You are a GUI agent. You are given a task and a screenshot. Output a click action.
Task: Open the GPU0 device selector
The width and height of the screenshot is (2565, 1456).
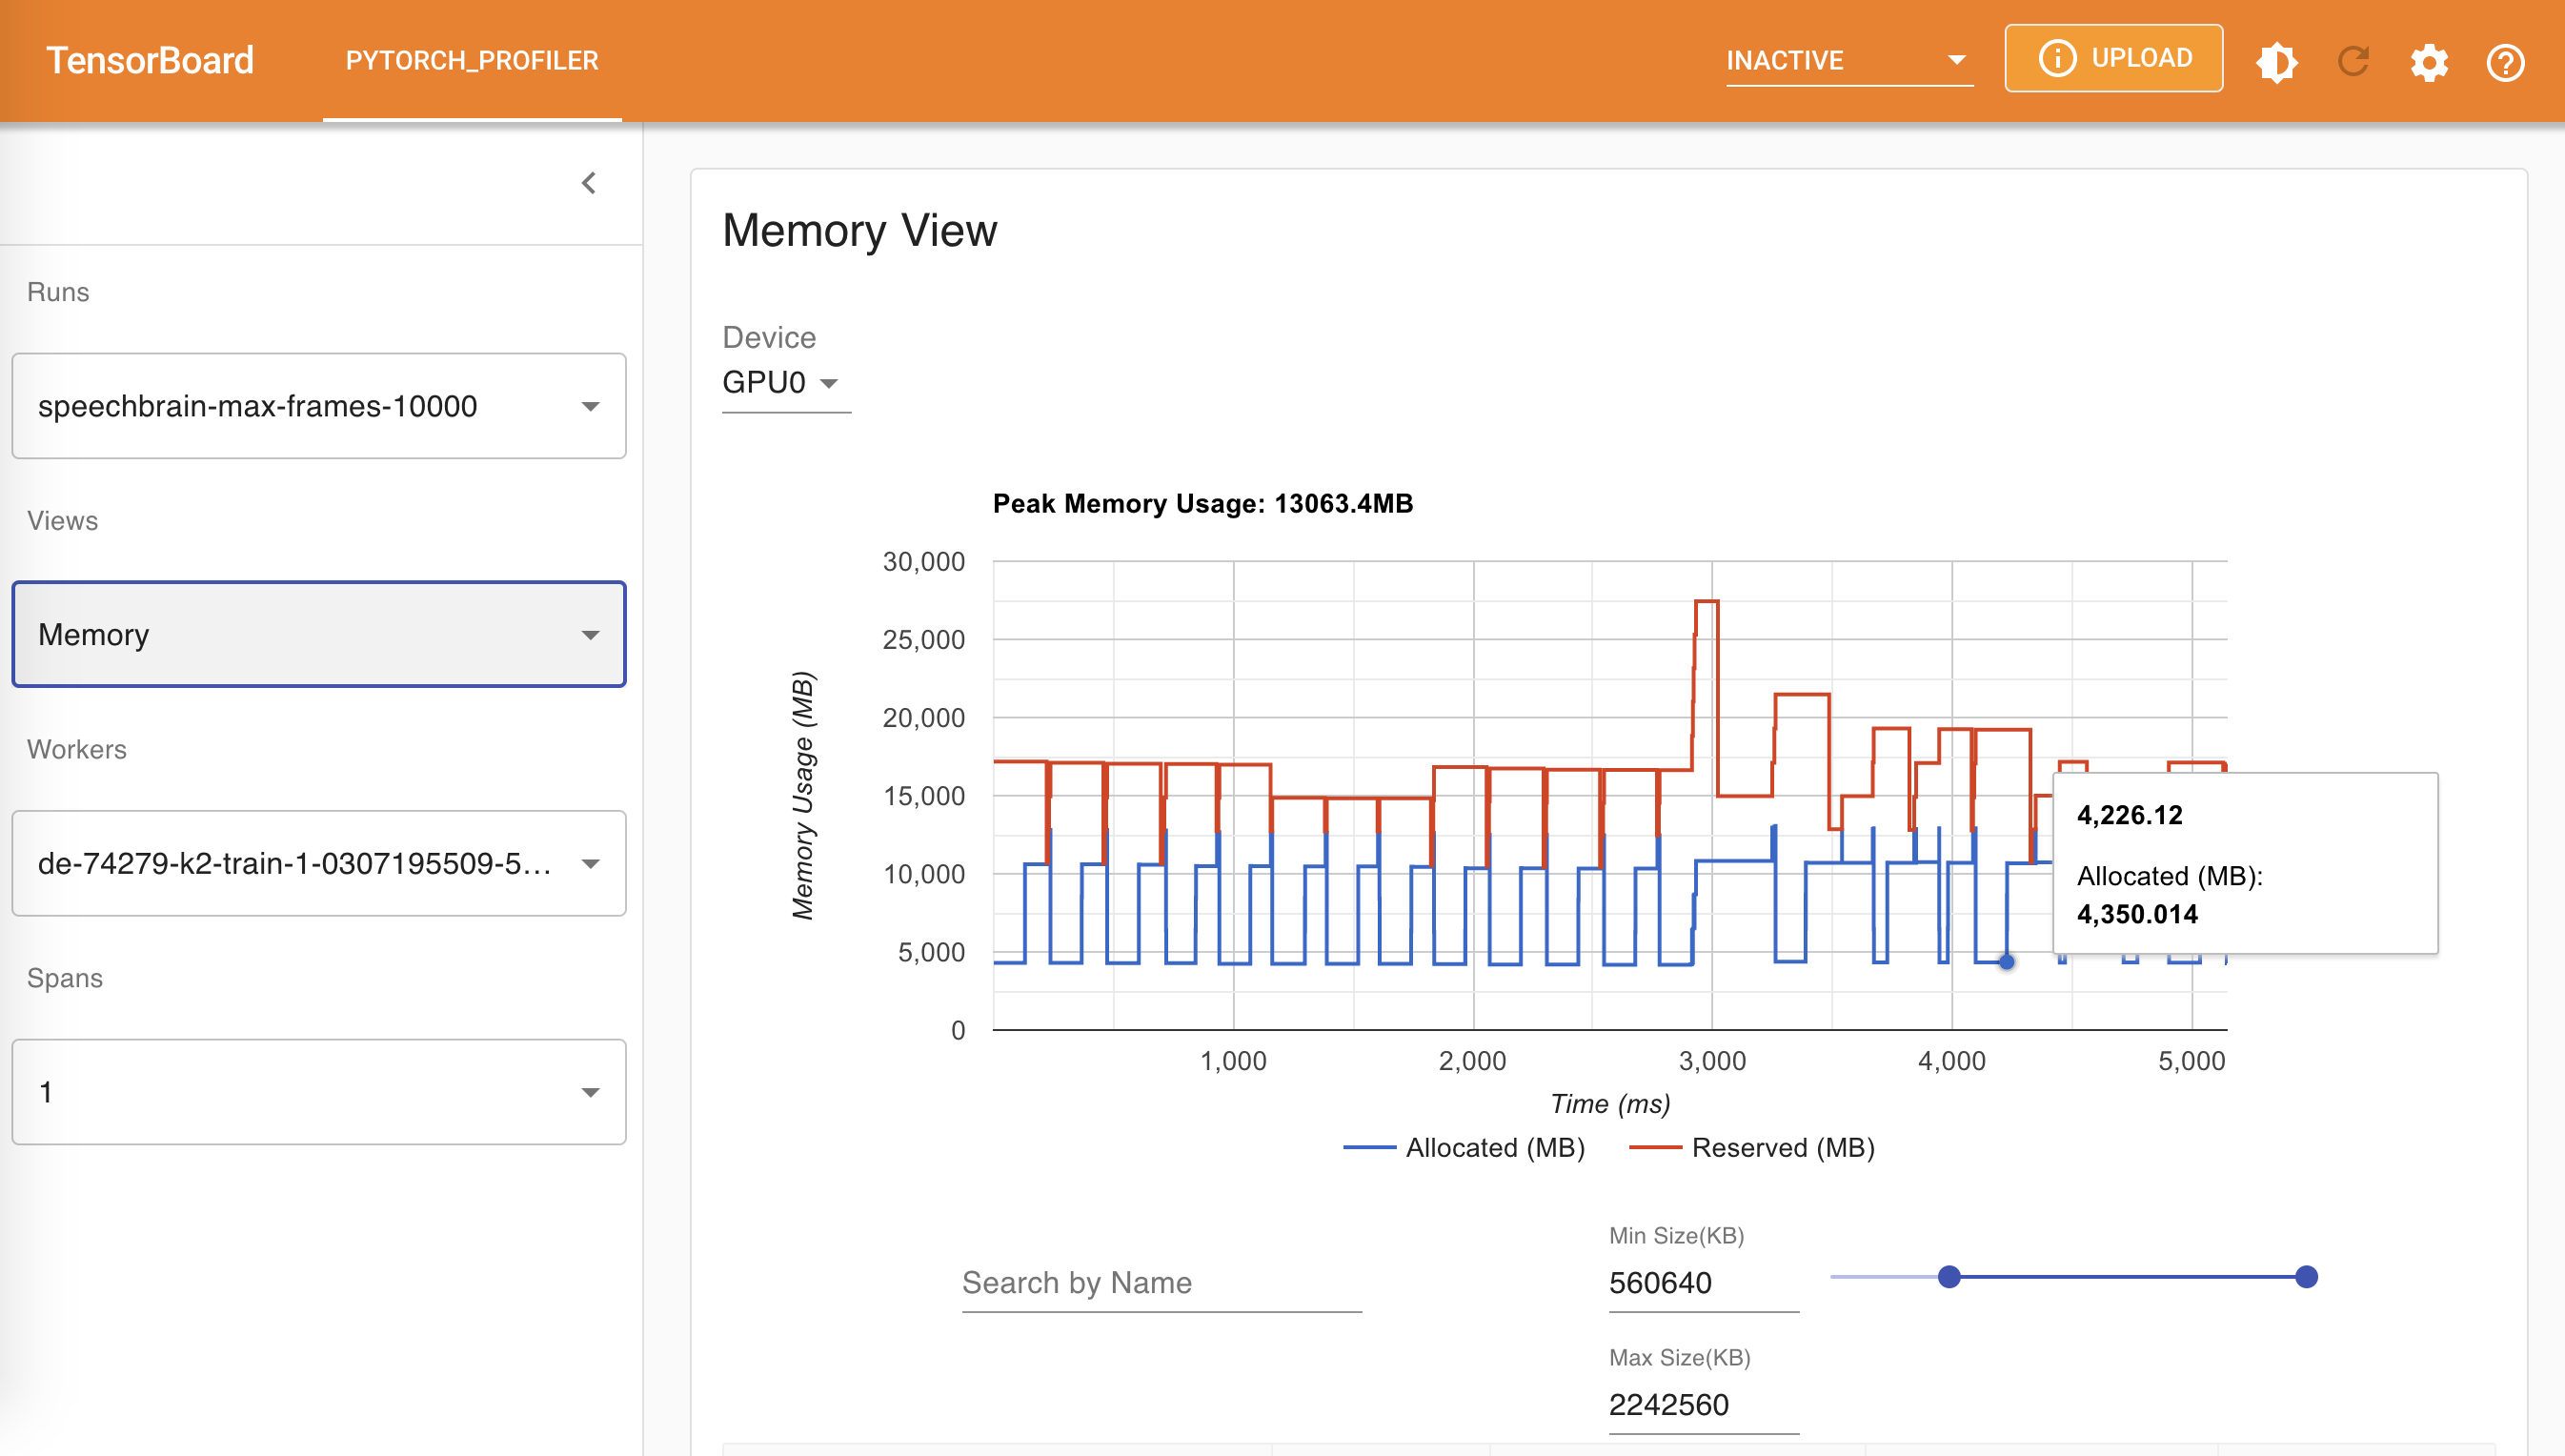pos(780,383)
